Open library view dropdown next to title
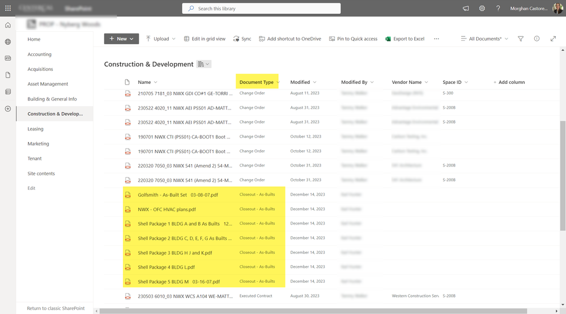566x314 pixels. (204, 64)
